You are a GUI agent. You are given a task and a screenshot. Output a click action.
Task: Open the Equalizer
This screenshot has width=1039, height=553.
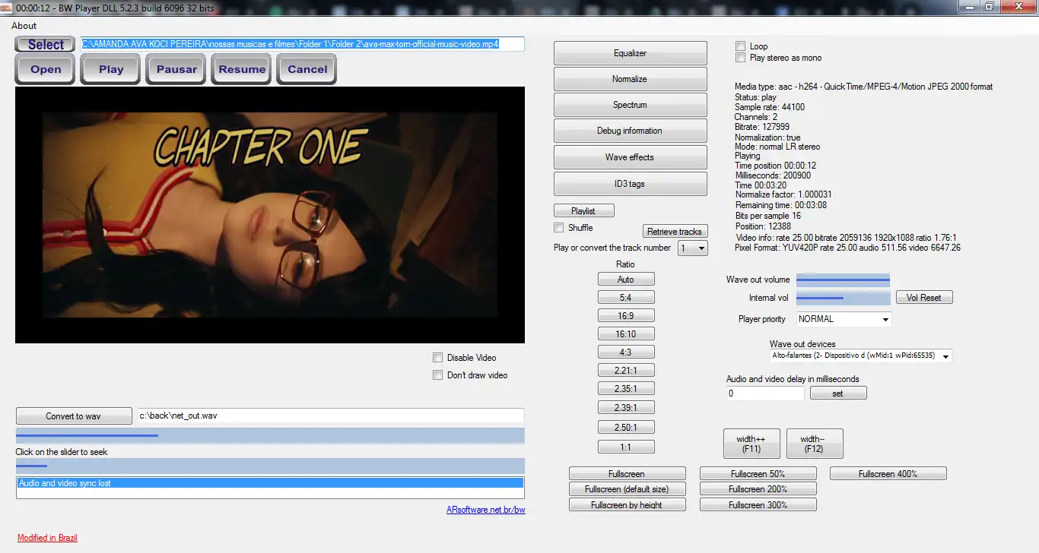click(x=631, y=53)
